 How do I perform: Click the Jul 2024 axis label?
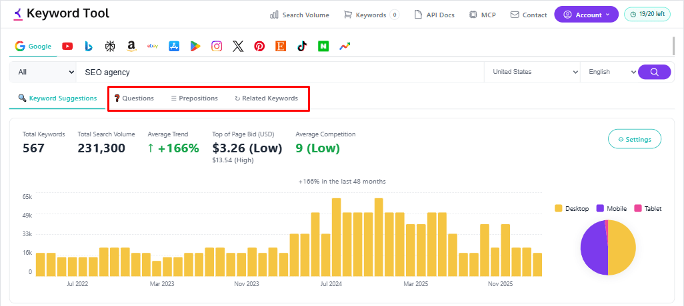pyautogui.click(x=331, y=284)
